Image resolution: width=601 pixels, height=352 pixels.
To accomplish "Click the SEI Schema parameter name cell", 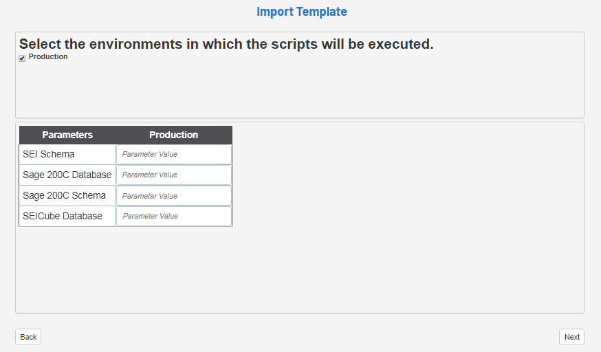I will [67, 154].
